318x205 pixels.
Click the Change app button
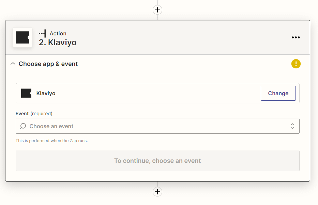click(278, 93)
